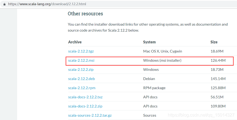Click 'Windows' cell in scala-2.12.2.zip row
The width and height of the screenshot is (237, 120).
[151, 69]
